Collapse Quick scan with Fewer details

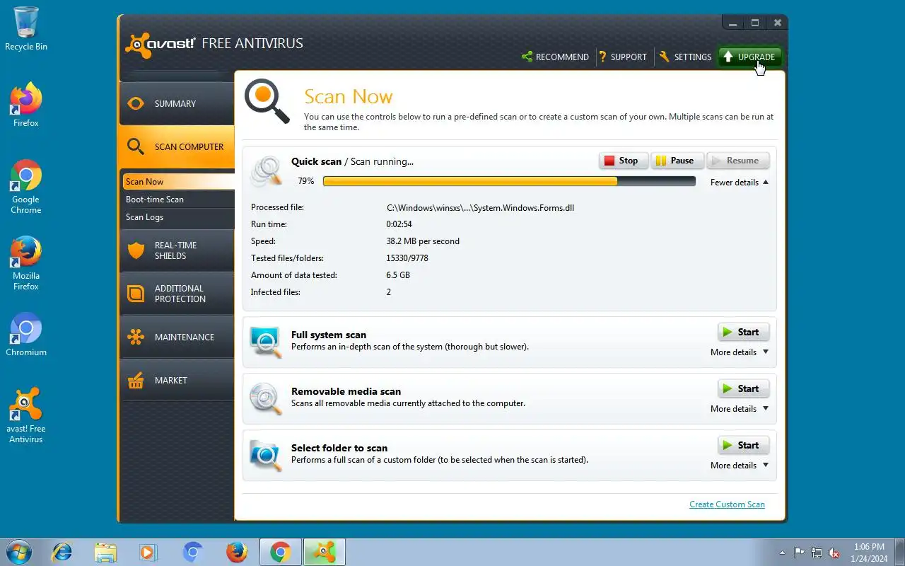[740, 183]
